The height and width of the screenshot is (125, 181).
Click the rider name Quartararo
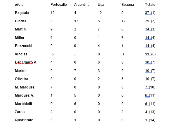click(x=24, y=120)
